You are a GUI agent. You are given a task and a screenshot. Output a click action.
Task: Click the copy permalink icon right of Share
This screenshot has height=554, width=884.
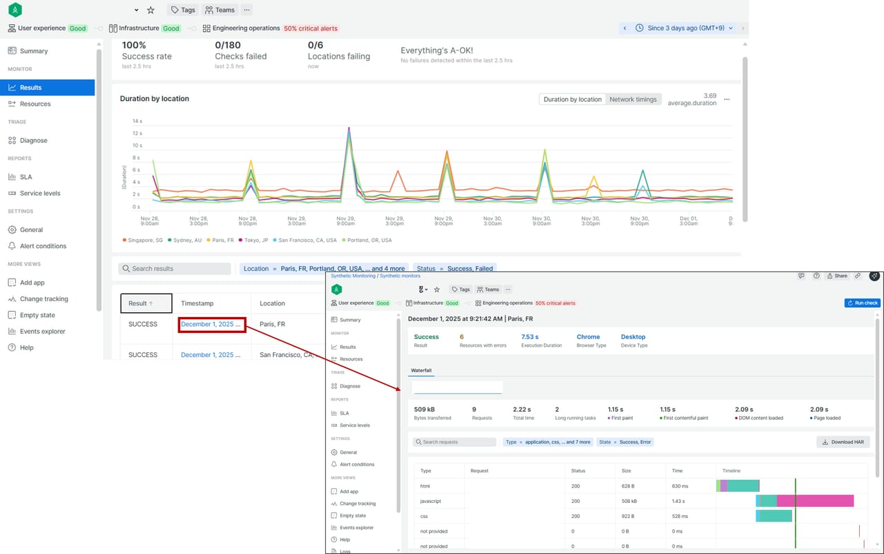coord(858,276)
